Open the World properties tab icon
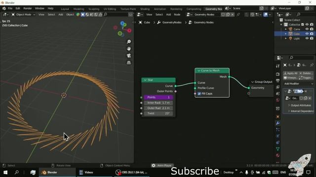 277,100
